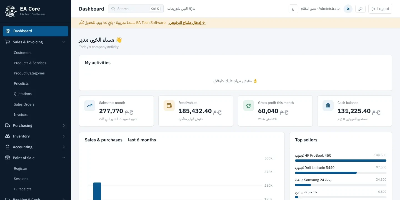The image size is (400, 200).
Task: Click the tall blue chart bar
Action: 97,191
